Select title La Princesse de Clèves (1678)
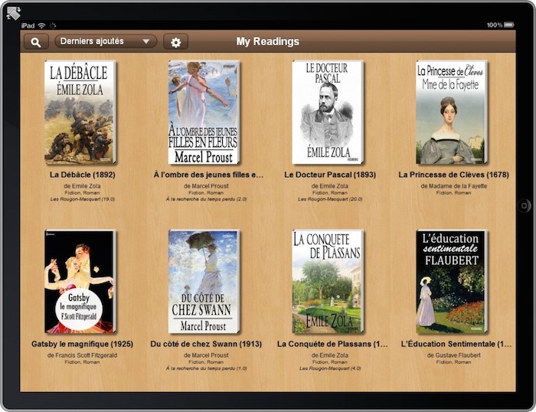The image size is (536, 412). point(453,175)
